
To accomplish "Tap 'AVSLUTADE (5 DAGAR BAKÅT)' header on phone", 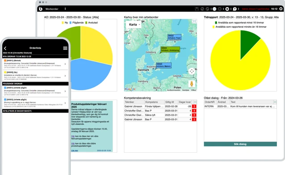I will (35, 111).
